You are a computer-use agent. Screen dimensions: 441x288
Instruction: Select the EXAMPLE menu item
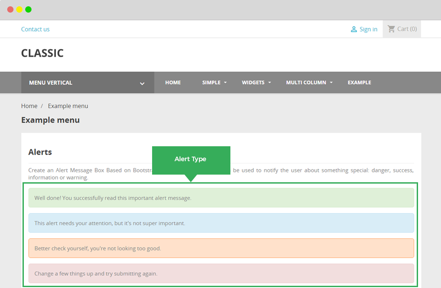(359, 83)
